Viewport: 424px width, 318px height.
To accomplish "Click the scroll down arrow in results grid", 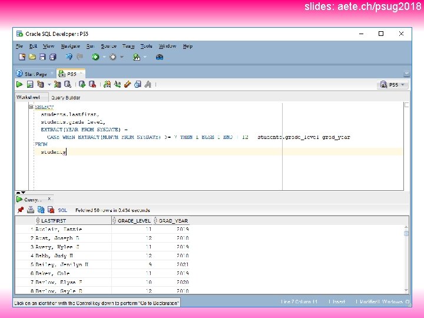I will [x=406, y=290].
